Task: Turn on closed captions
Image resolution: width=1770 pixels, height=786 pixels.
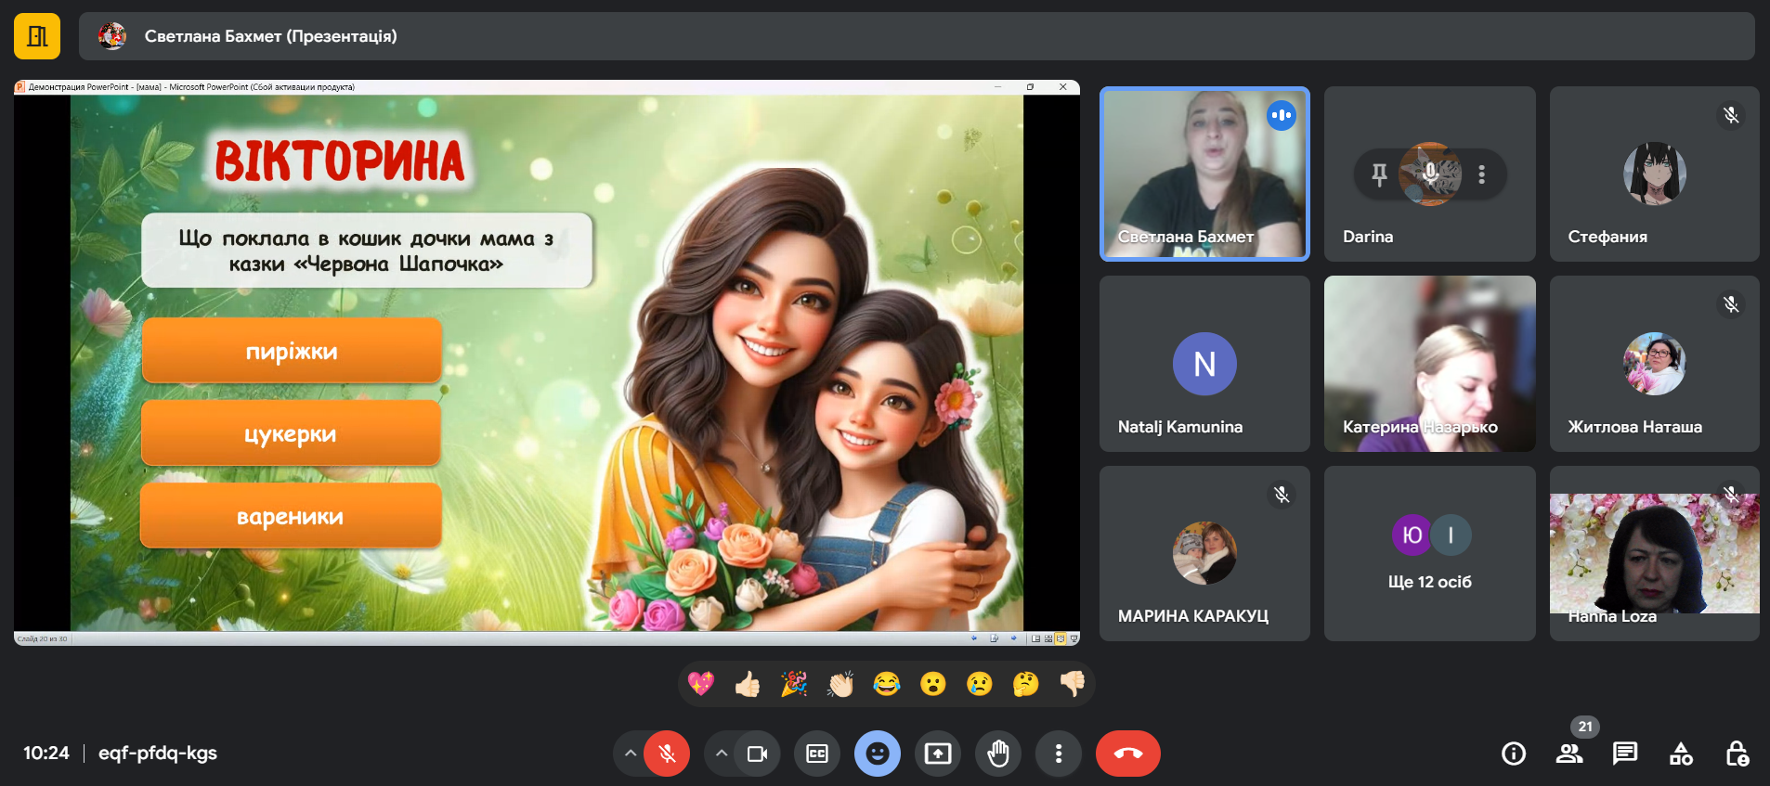Action: point(817,754)
